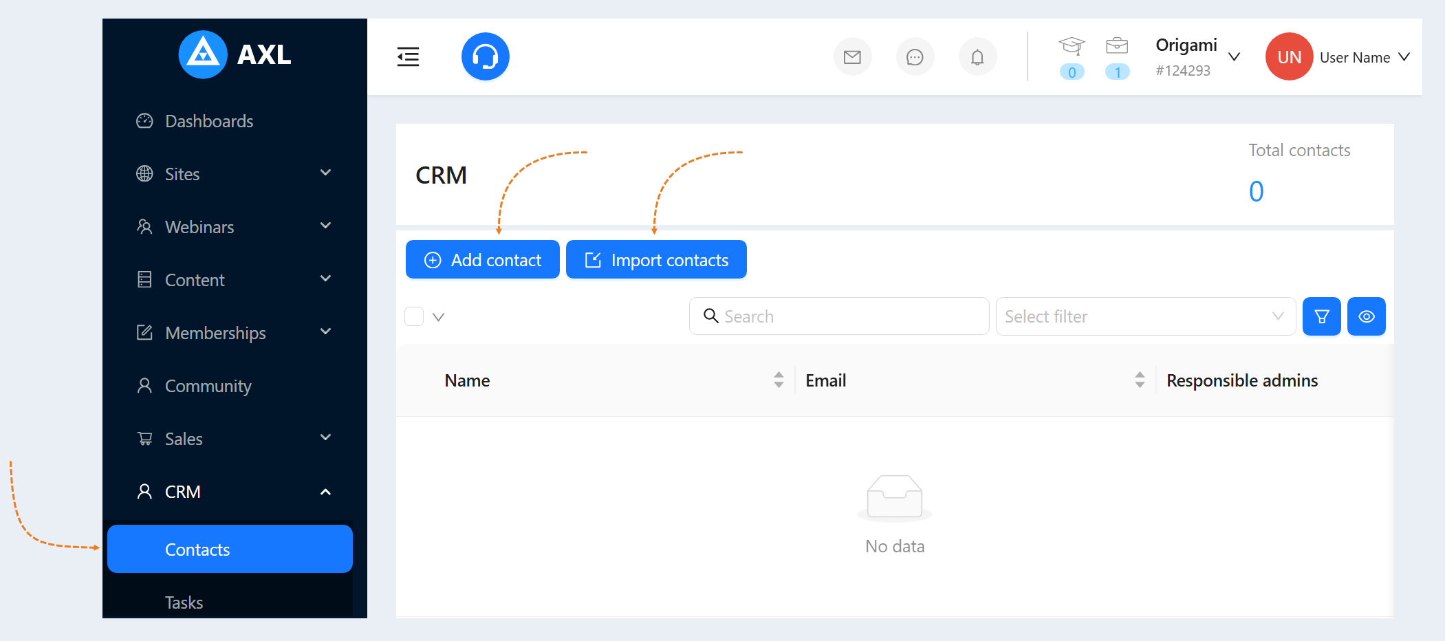
Task: Click the Webinars people icon
Action: tap(144, 227)
